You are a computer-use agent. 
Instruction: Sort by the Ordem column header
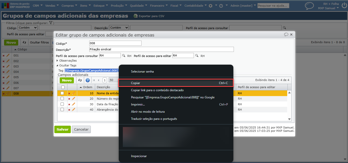coord(86,87)
